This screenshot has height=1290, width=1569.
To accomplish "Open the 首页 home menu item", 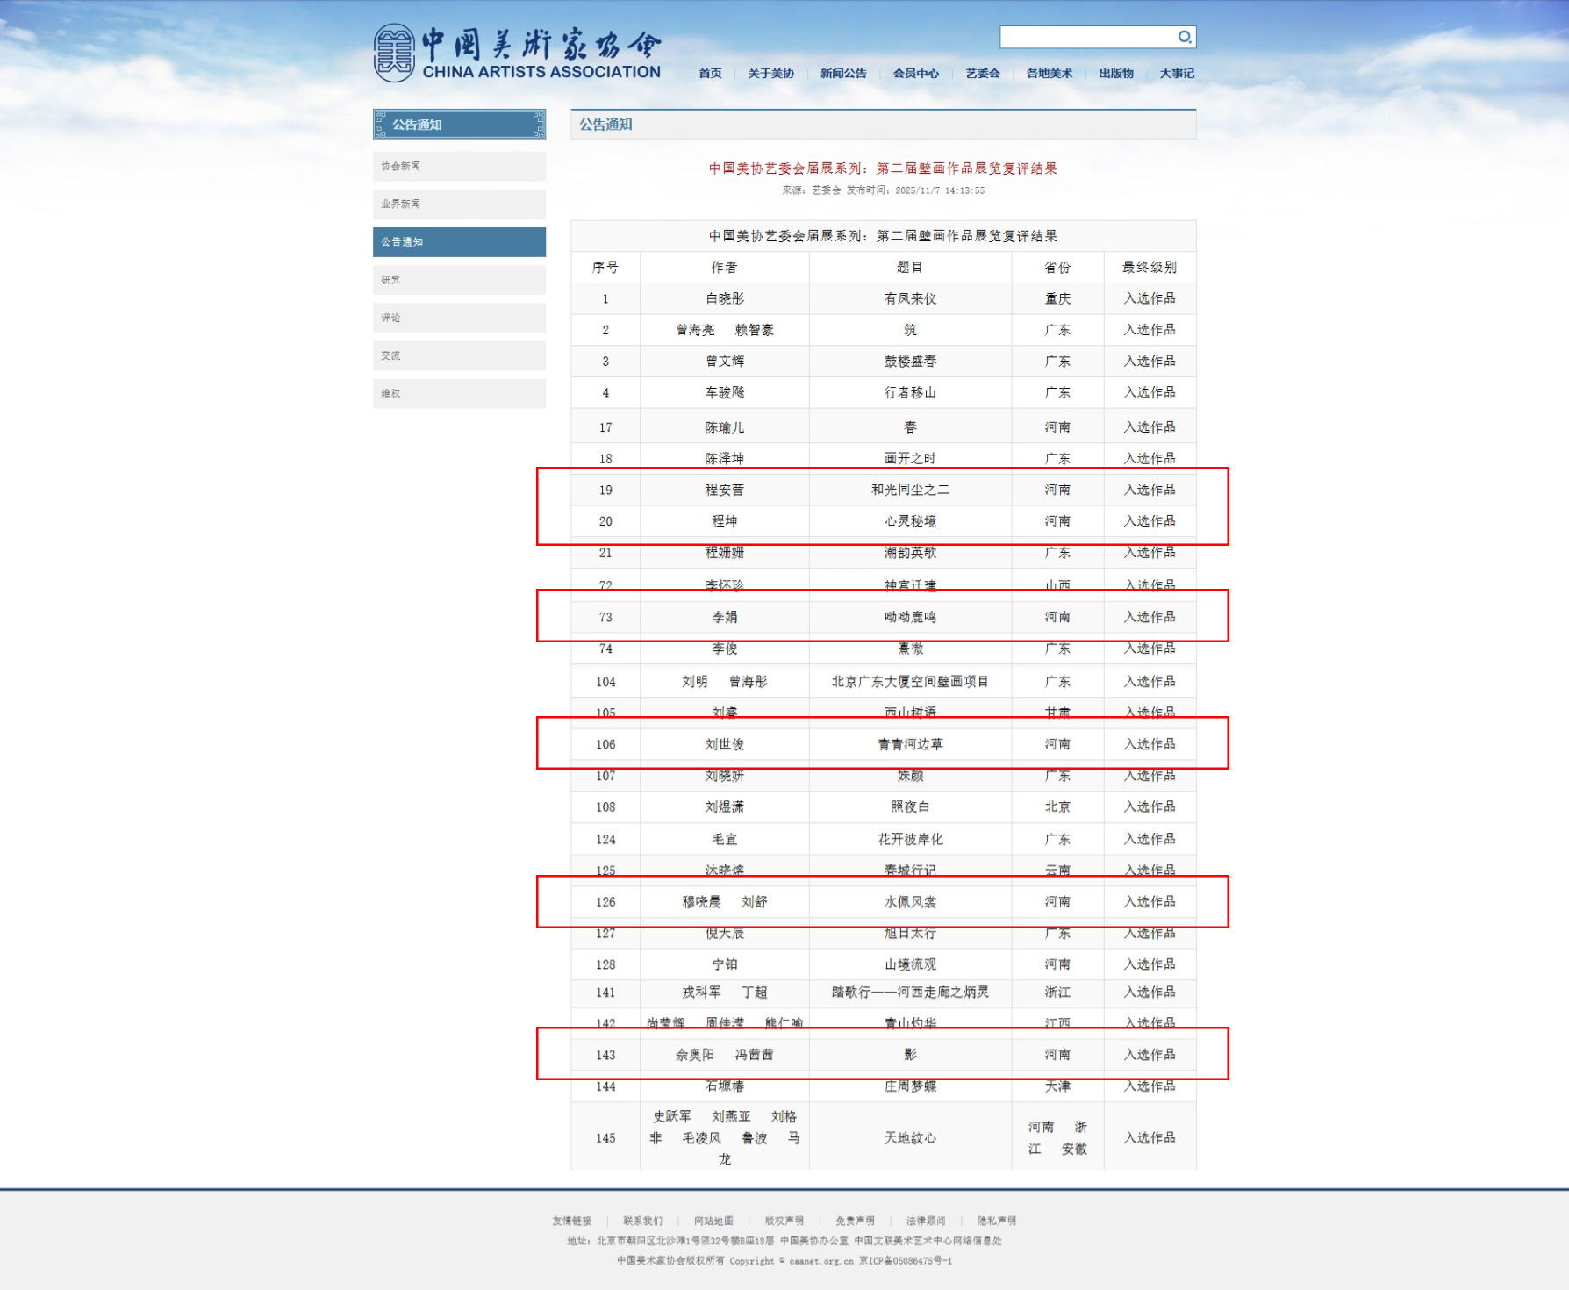I will 710,74.
